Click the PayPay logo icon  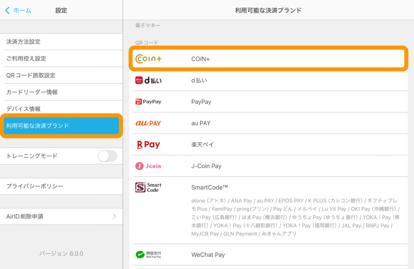click(148, 102)
